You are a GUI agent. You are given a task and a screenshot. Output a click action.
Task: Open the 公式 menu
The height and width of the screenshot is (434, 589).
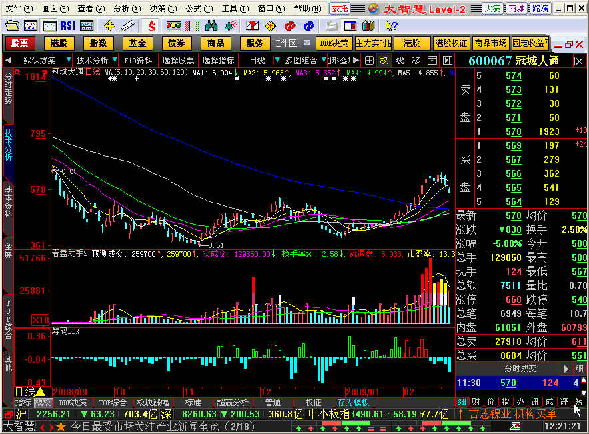click(x=199, y=8)
